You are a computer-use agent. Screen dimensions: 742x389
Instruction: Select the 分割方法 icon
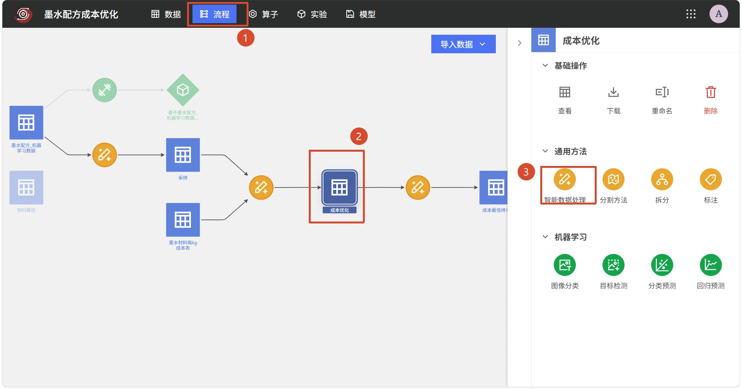(613, 179)
